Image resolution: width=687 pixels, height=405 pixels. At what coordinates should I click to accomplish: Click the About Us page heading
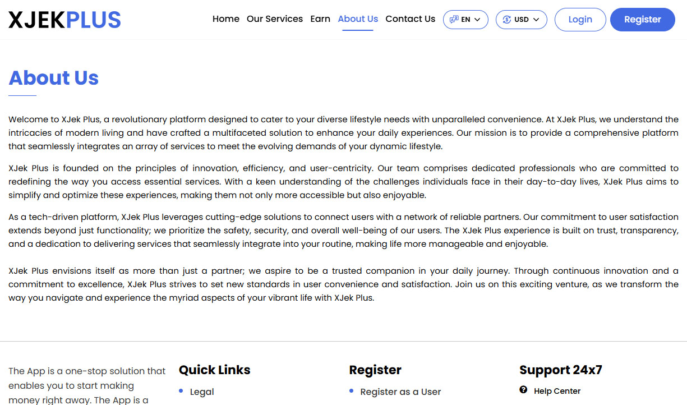point(53,77)
